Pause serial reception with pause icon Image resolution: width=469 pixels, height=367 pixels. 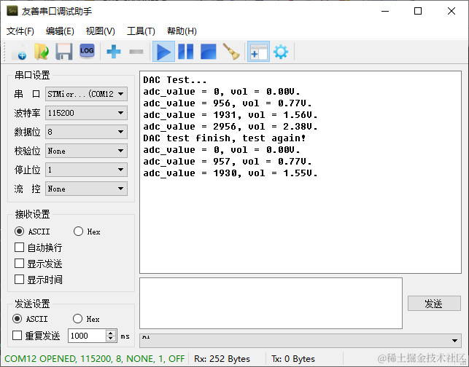pyautogui.click(x=186, y=52)
